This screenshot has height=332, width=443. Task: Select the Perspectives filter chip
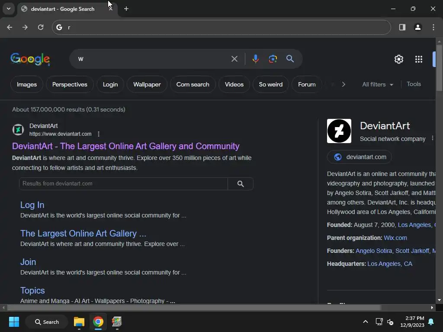[x=70, y=84]
